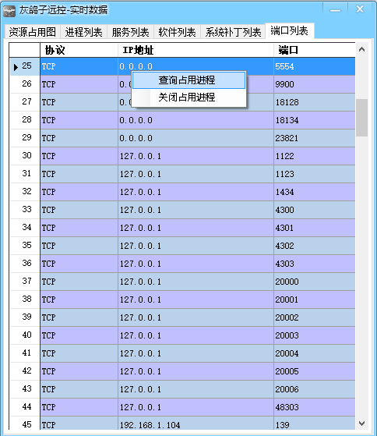The image size is (377, 436).
Task: Click the scrollbar down arrow
Action: click(361, 424)
